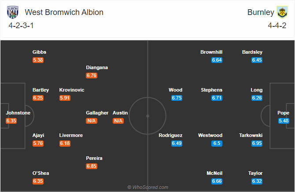This screenshot has width=295, height=192.
Task: Click player name Krovinovic
Action: pos(72,90)
